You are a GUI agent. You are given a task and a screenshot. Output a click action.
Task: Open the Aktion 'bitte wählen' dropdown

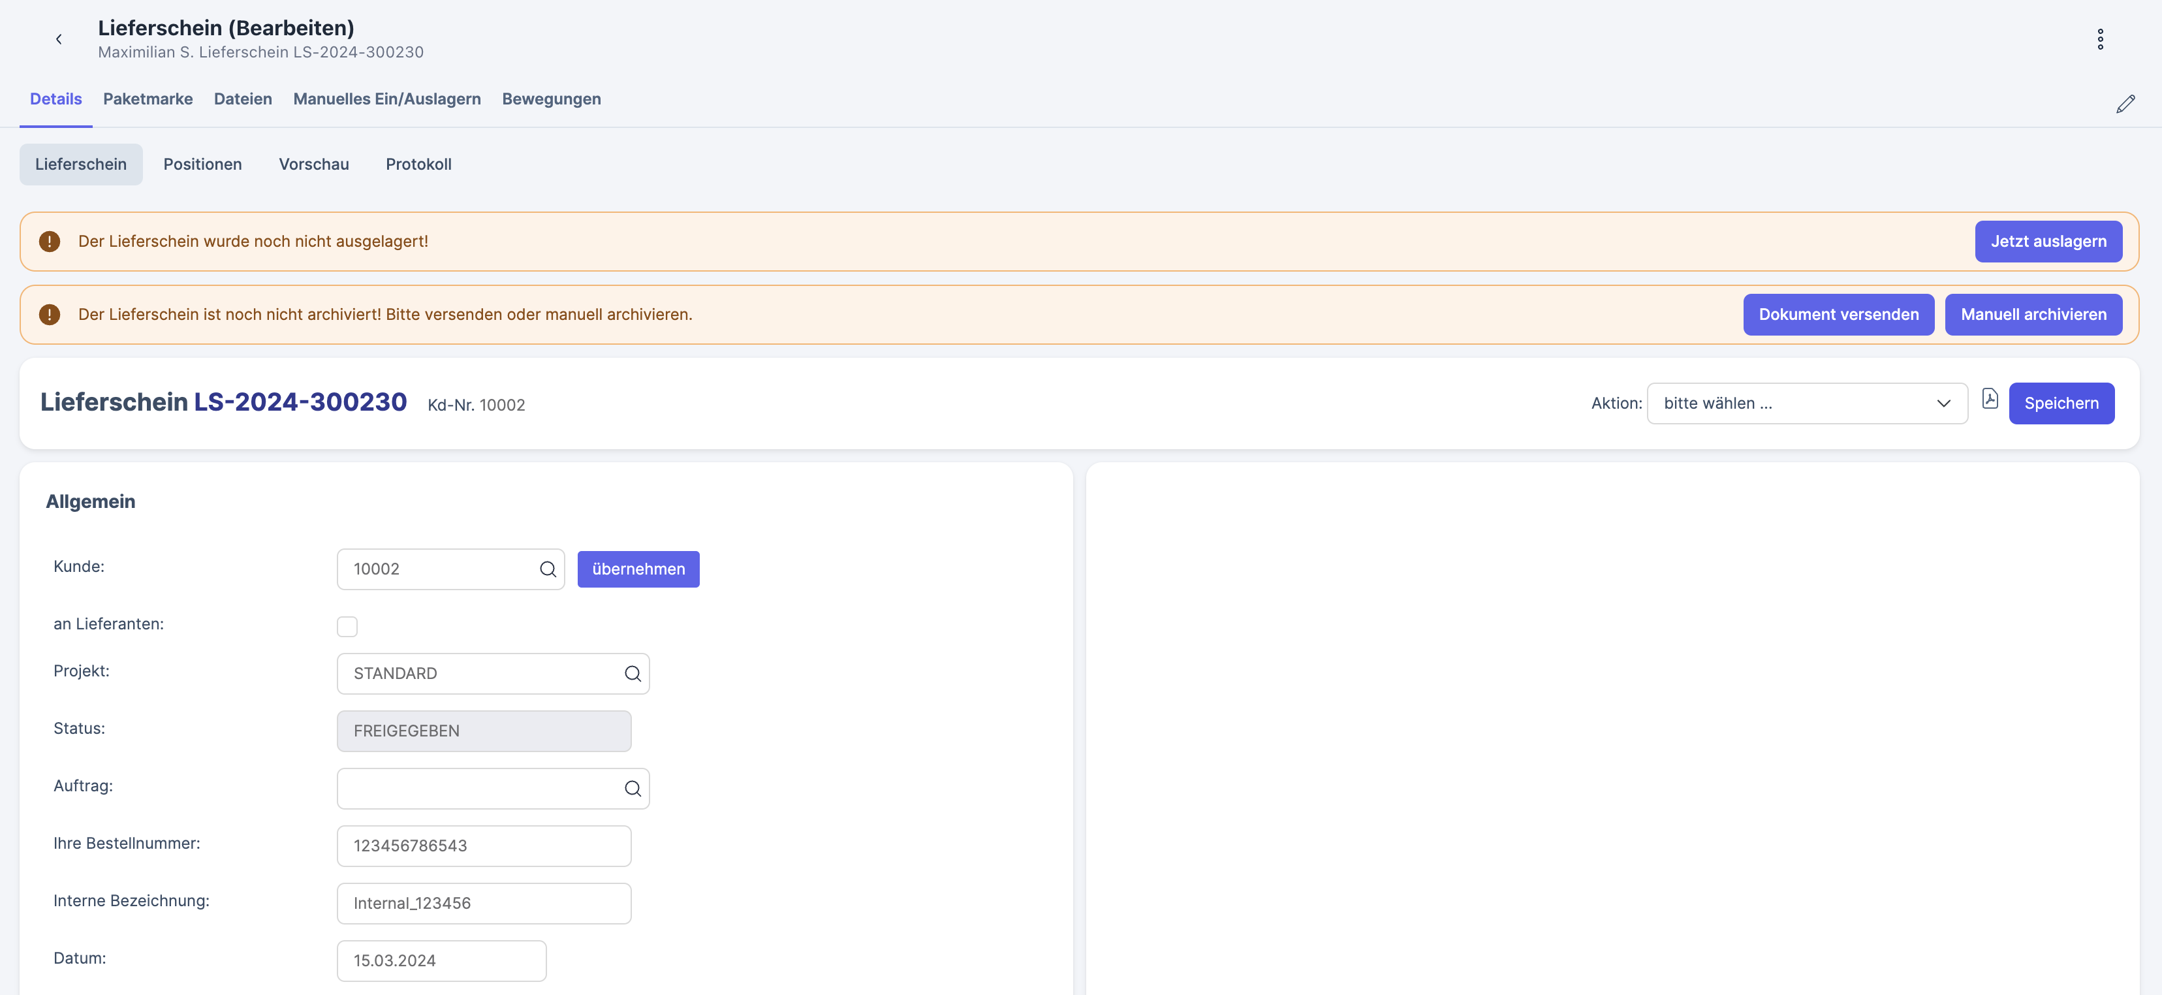pos(1806,404)
